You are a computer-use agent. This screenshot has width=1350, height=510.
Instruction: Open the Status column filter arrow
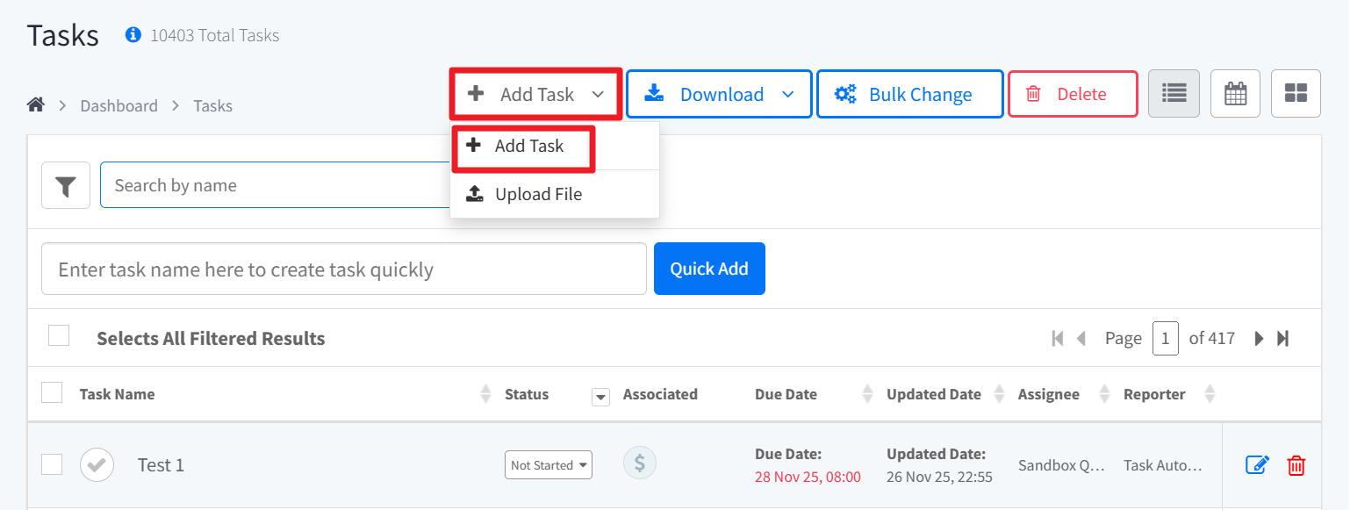click(x=600, y=397)
